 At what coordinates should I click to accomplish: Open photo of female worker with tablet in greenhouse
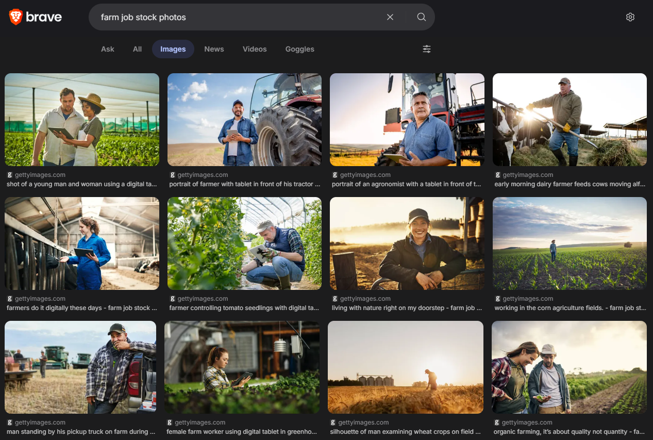tap(242, 367)
